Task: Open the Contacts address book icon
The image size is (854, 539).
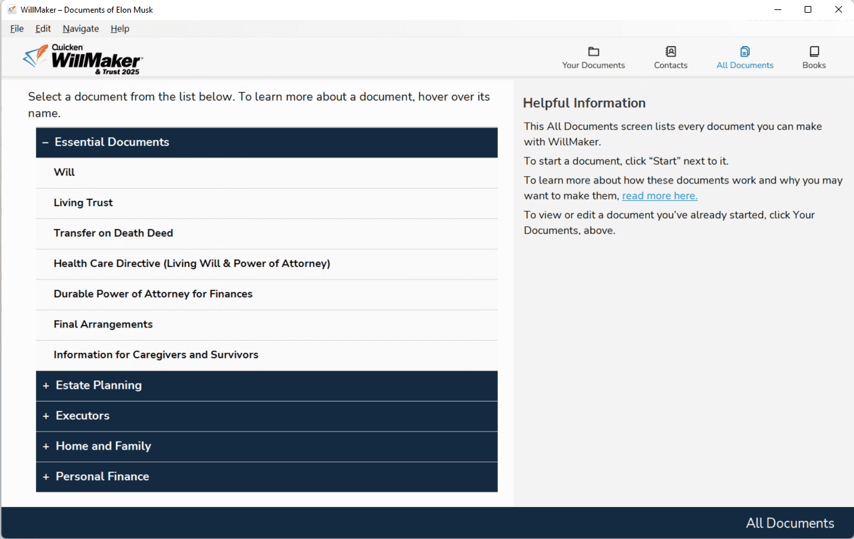Action: pos(671,52)
